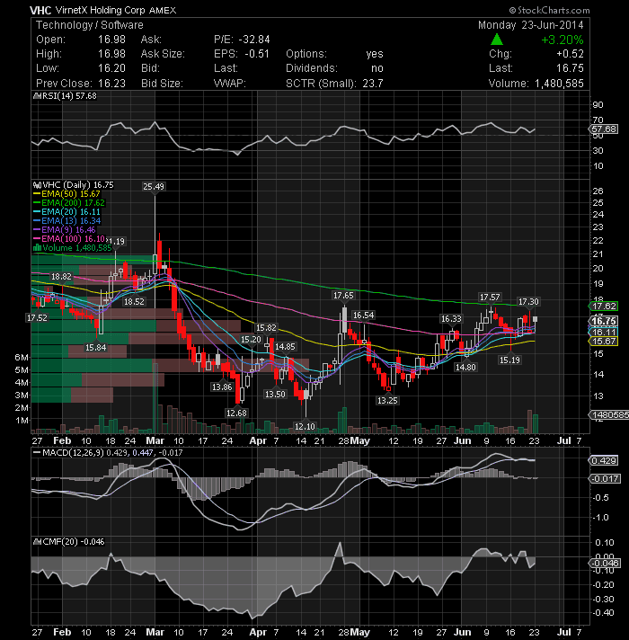Click the Options yes value

pos(375,54)
